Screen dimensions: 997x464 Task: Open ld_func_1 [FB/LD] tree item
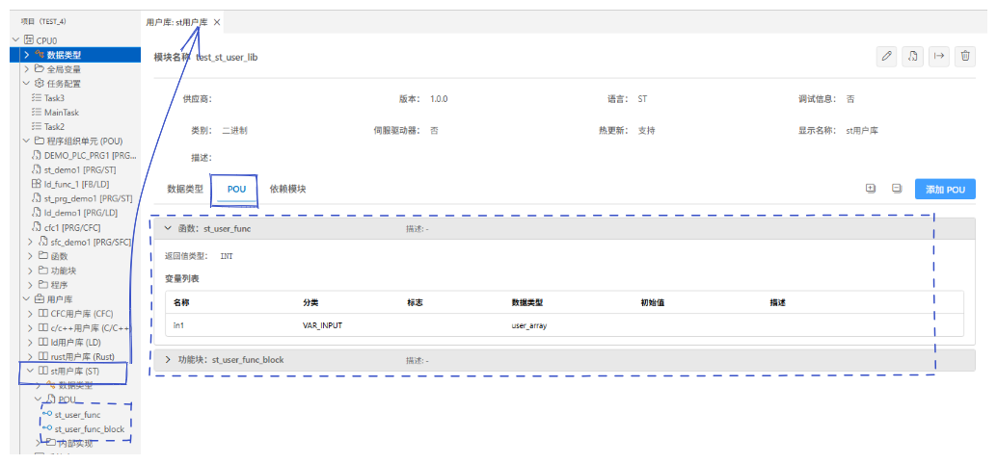click(x=78, y=184)
